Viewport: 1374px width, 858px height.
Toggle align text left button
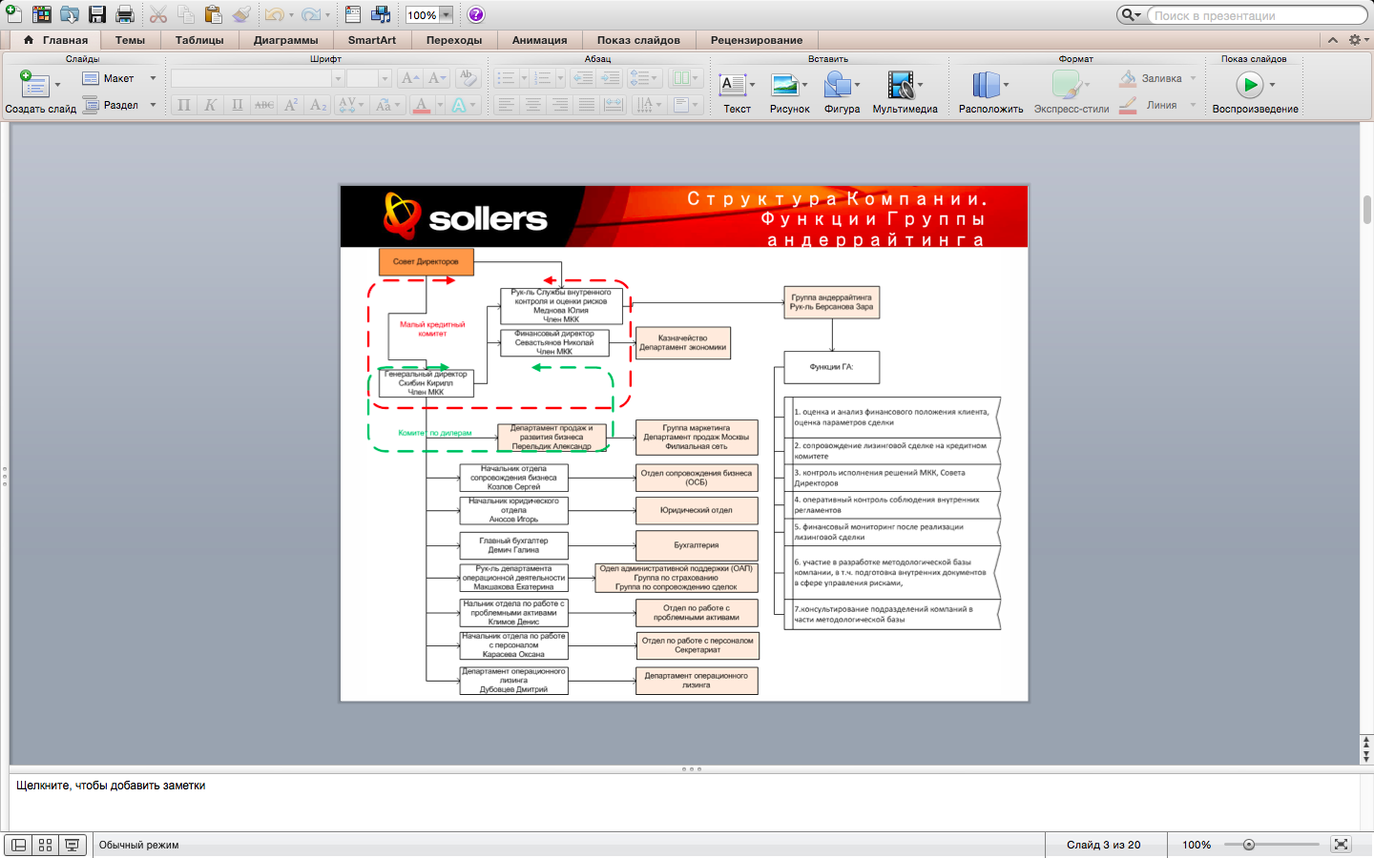[x=506, y=105]
